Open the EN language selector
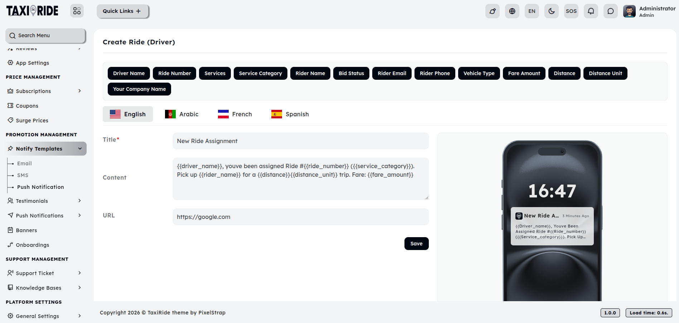 click(532, 11)
